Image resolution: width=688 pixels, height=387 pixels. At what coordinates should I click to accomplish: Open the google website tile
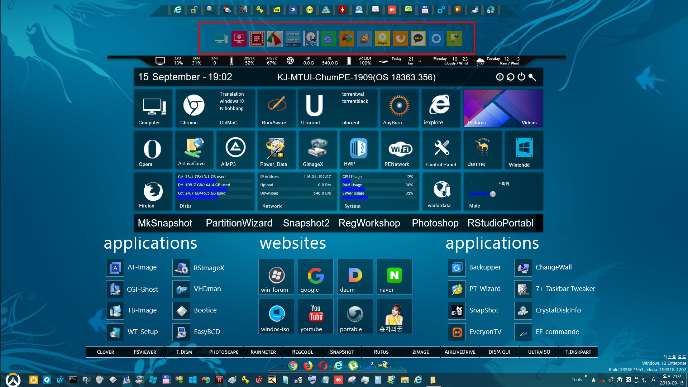click(316, 277)
